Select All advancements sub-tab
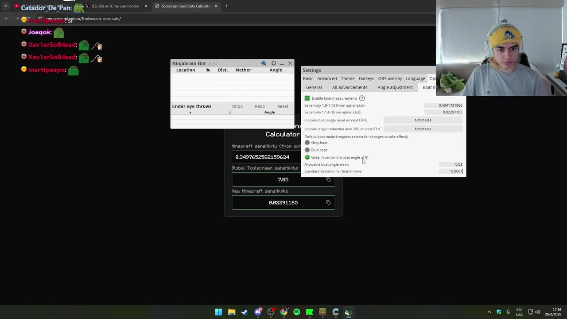This screenshot has width=567, height=319. coord(350,87)
